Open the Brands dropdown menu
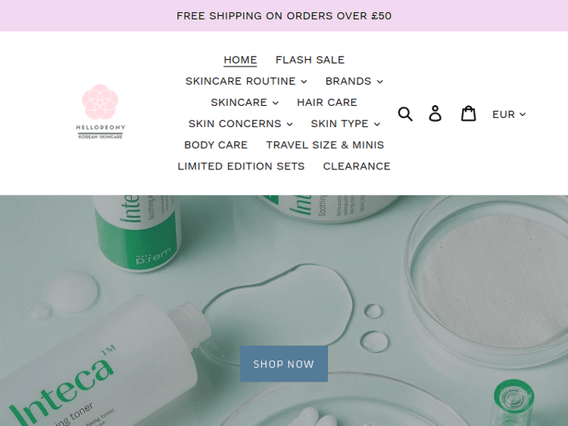Image resolution: width=568 pixels, height=426 pixels. 354,81
